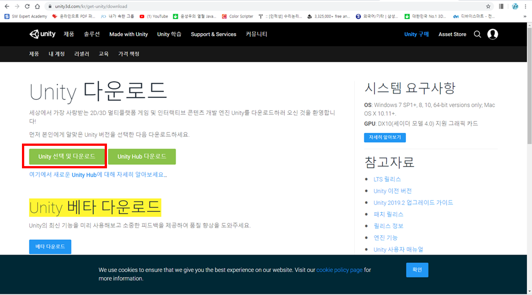Open the 솔루션 navigation menu

tap(92, 34)
